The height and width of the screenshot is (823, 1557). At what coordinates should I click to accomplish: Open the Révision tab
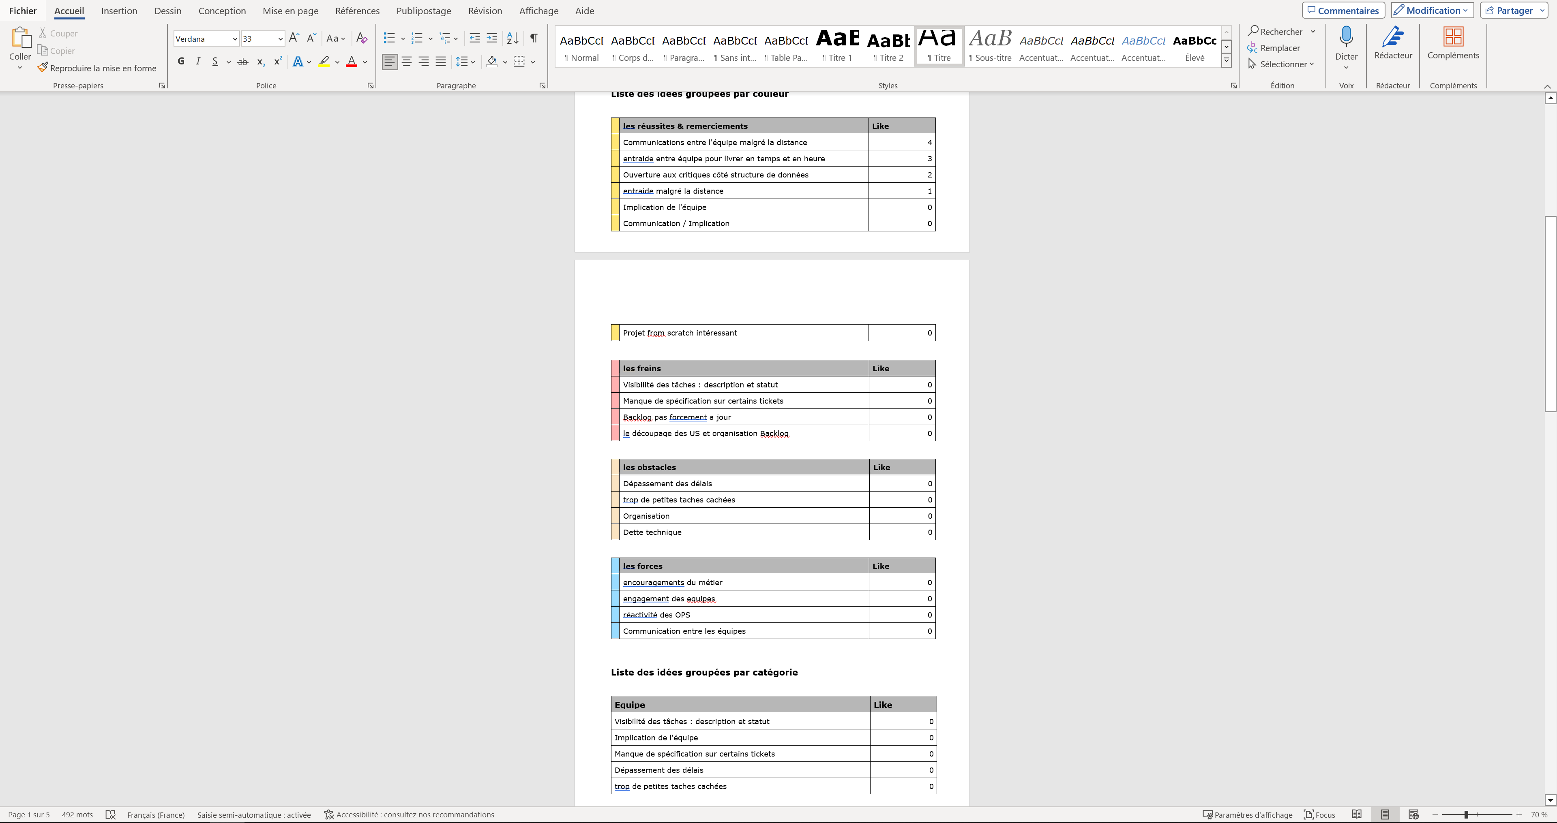point(485,11)
